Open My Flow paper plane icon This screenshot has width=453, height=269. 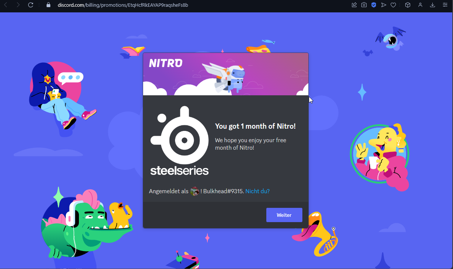384,5
